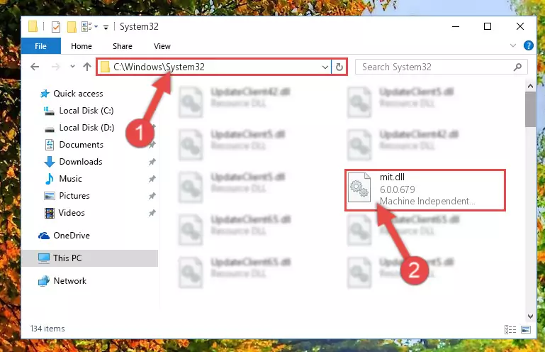Select Network in navigation pane

click(69, 281)
